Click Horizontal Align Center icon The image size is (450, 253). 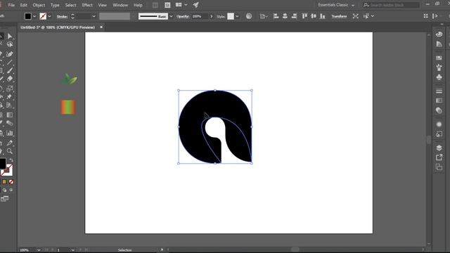point(285,16)
